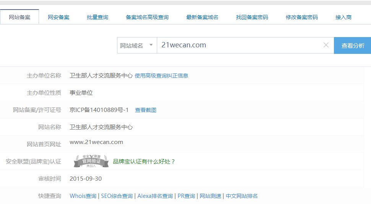
Task: Clear the domain search field with the X icon
Action: click(x=326, y=45)
